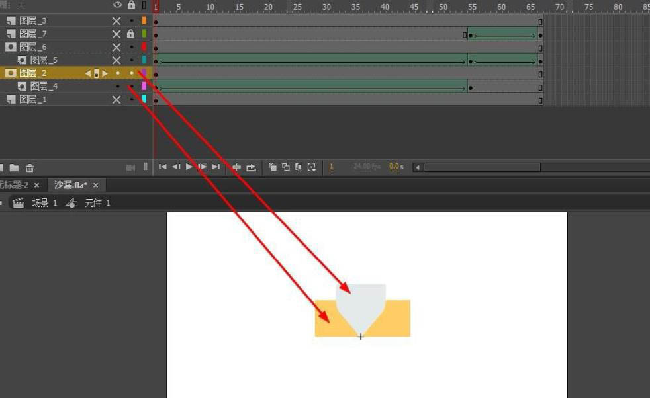Click the delete layer trash icon
Screen dimensions: 650x398
click(30, 168)
